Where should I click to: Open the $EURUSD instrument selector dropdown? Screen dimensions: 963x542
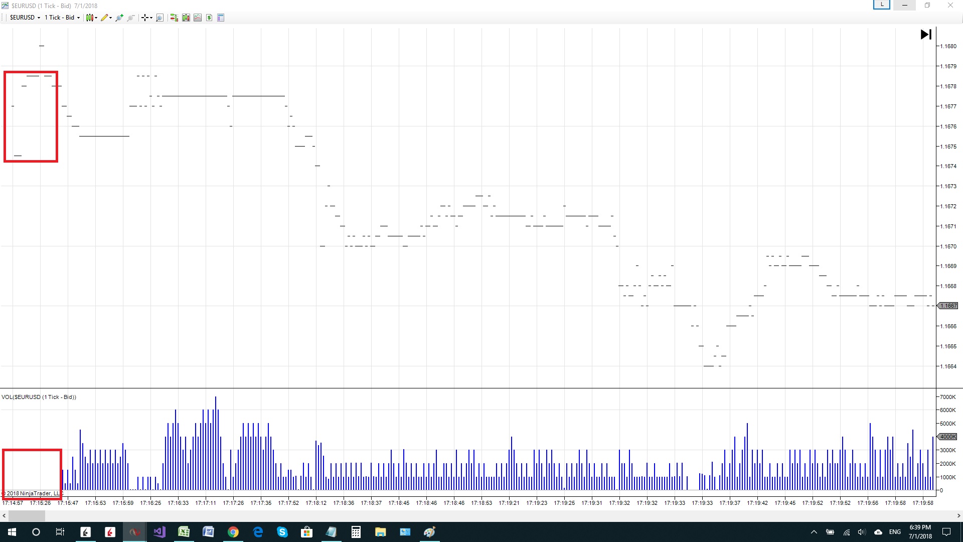[25, 18]
